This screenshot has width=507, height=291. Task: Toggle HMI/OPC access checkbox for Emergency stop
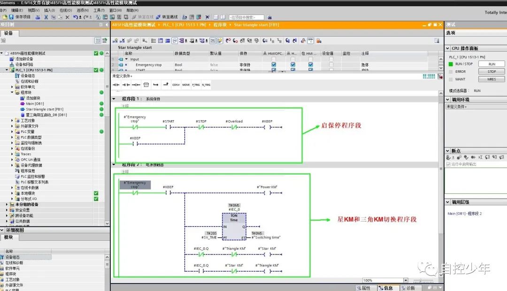(274, 65)
